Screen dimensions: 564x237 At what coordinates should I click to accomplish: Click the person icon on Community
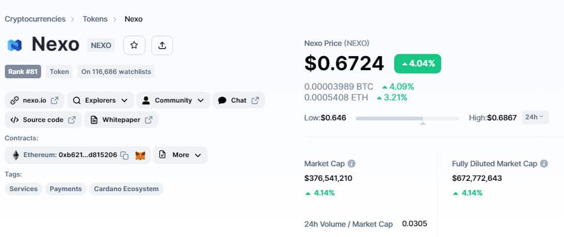pyautogui.click(x=145, y=100)
